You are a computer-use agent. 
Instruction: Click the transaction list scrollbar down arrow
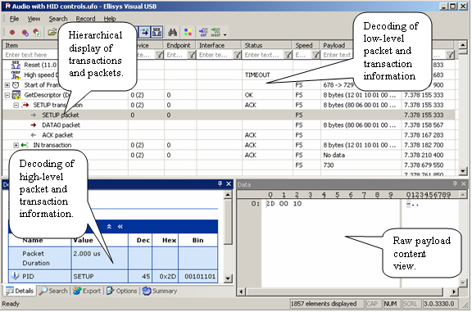click(463, 171)
